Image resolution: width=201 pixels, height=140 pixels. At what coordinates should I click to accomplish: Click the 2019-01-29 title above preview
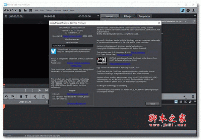(x=50, y=16)
